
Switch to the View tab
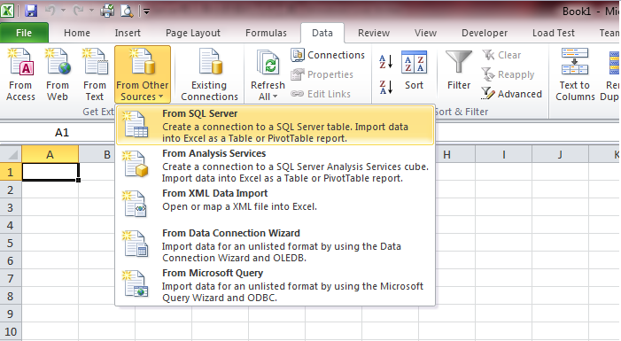coord(426,33)
